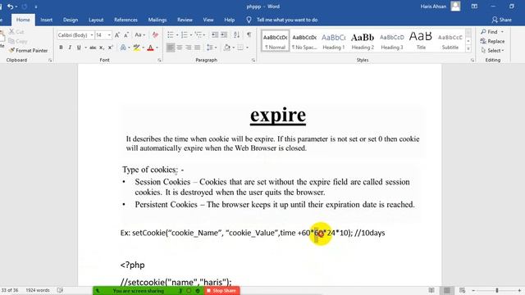The width and height of the screenshot is (525, 295).
Task: Switch to the References tab
Action: pos(126,20)
